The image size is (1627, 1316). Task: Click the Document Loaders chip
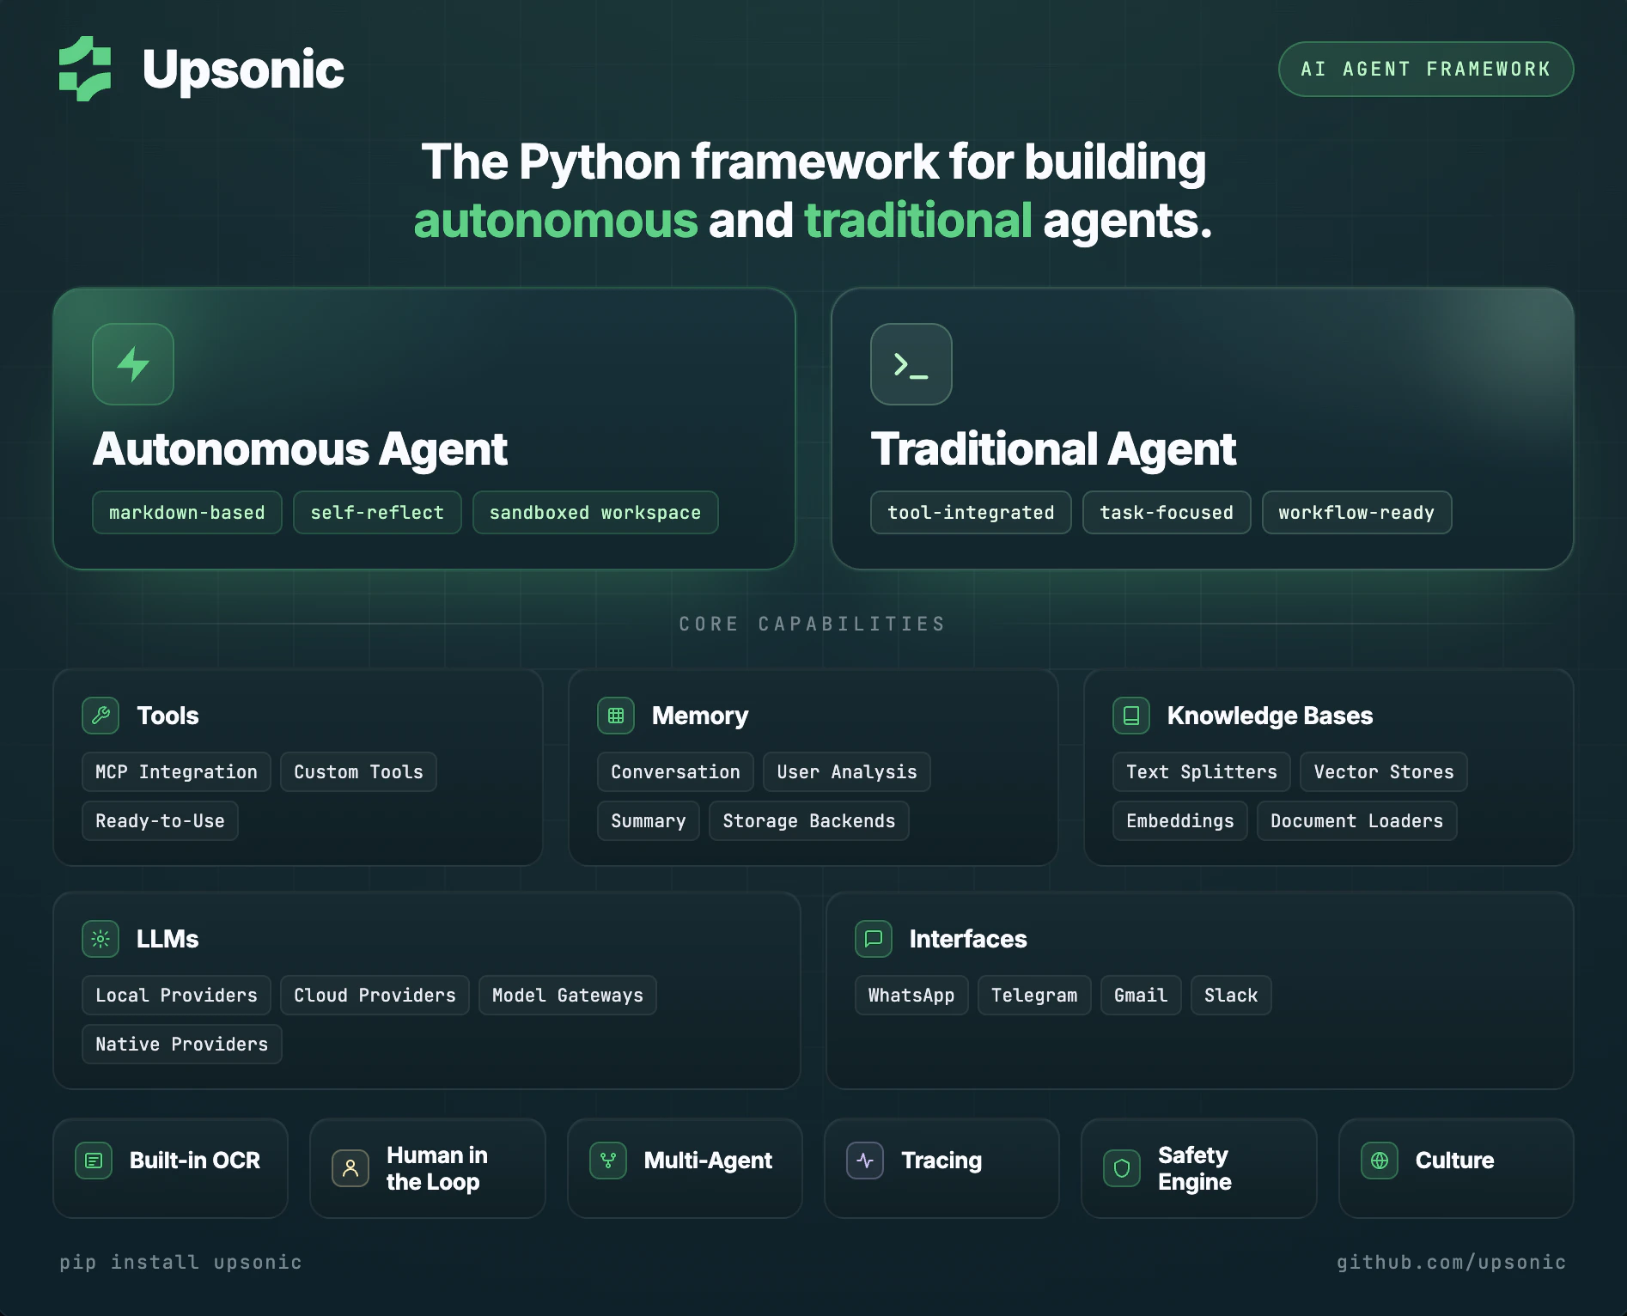[1357, 821]
